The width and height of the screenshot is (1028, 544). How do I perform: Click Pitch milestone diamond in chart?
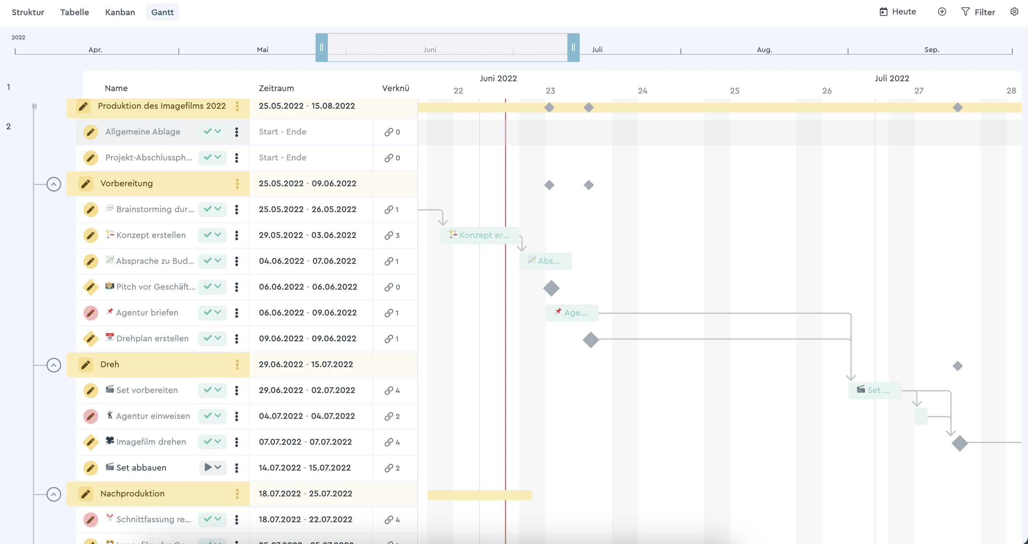(x=551, y=288)
